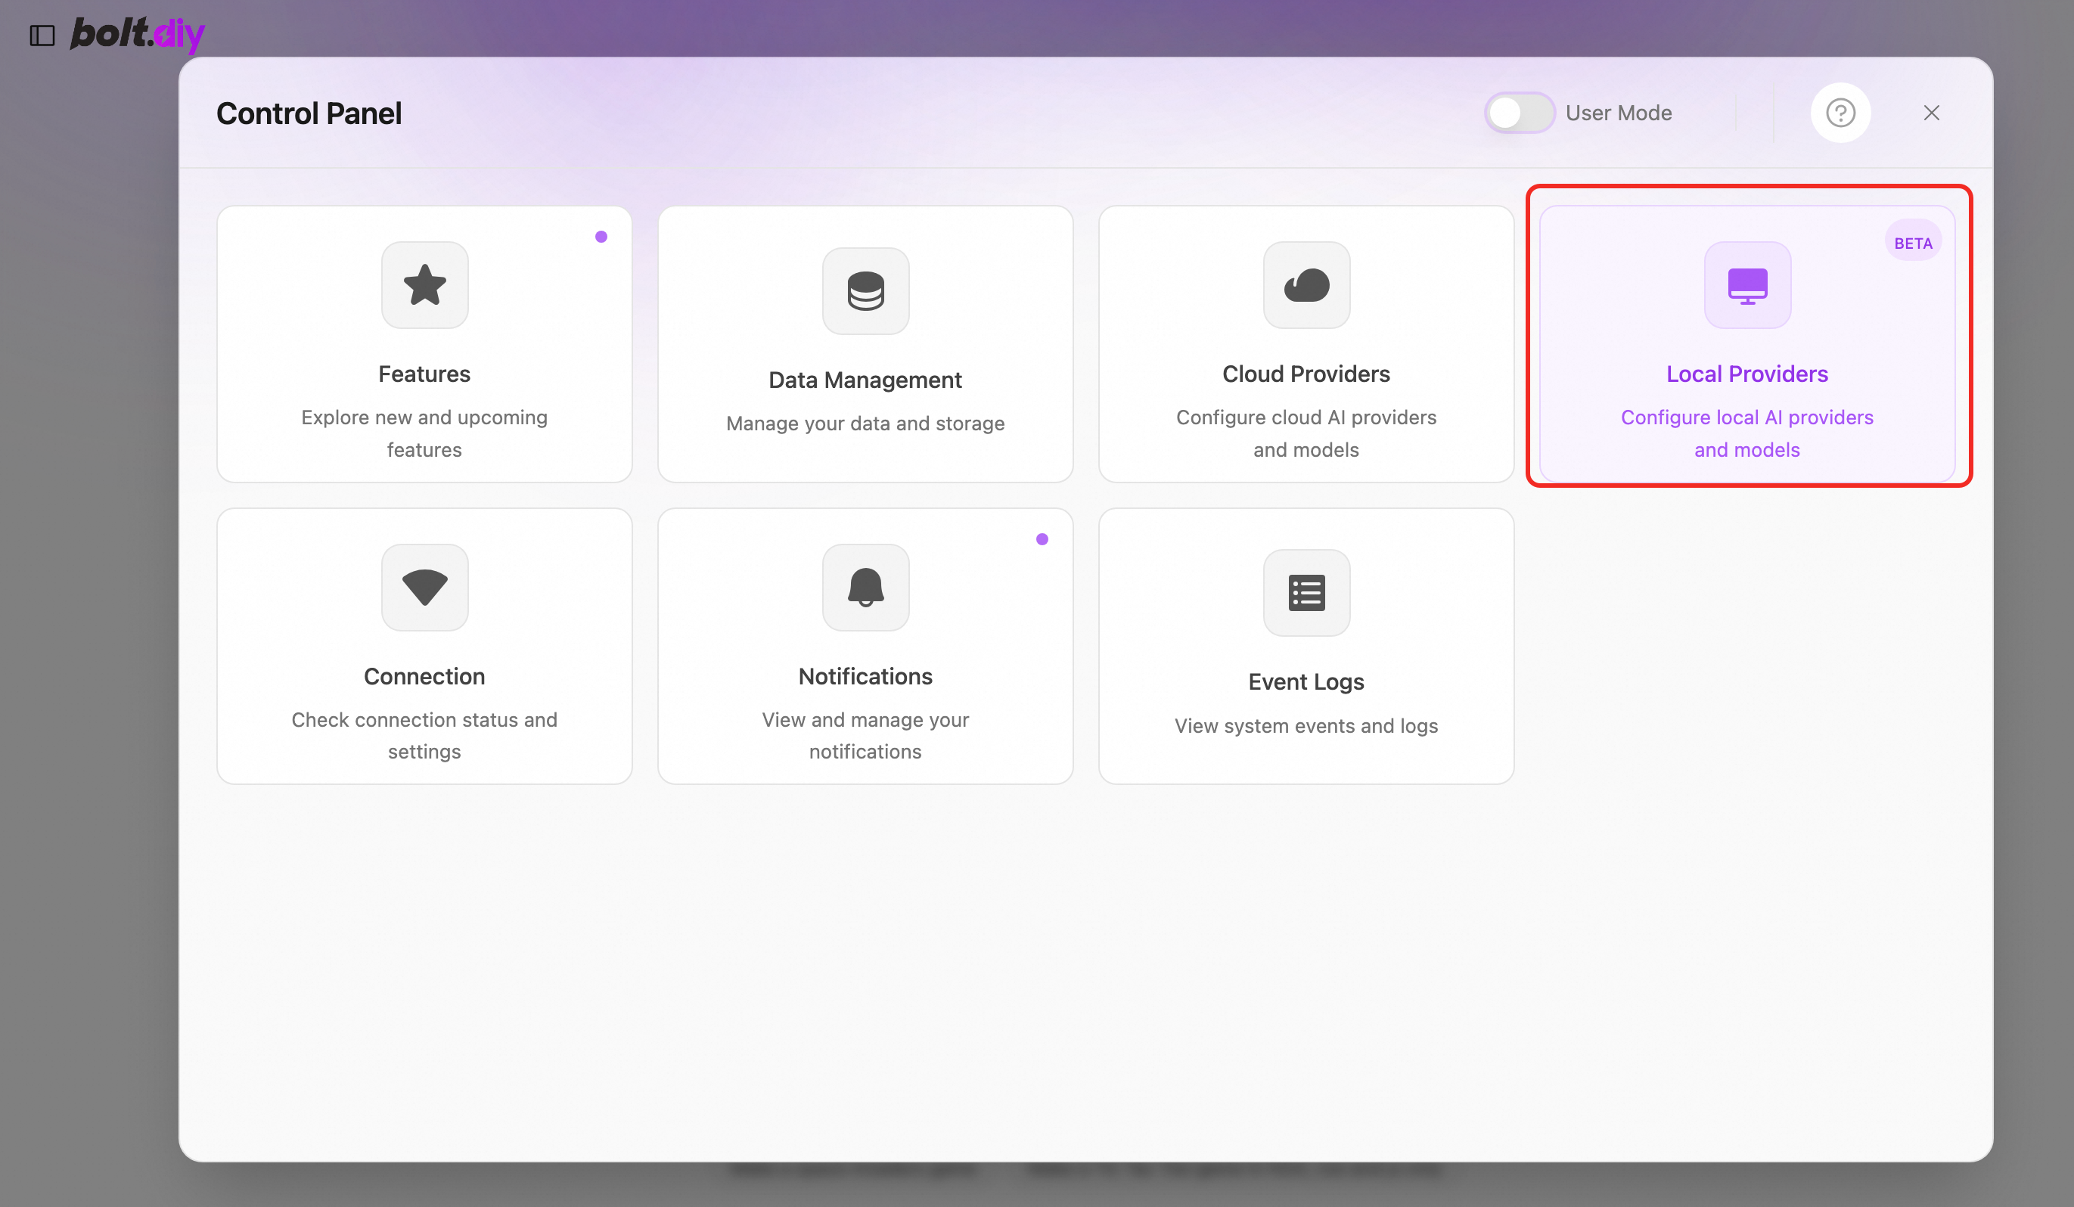Screen dimensions: 2074x1207
Task: Toggle the sidebar panel icon
Action: (42, 36)
